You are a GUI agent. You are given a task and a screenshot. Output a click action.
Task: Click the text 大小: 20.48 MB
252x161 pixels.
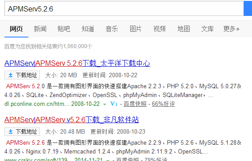coord(65,131)
